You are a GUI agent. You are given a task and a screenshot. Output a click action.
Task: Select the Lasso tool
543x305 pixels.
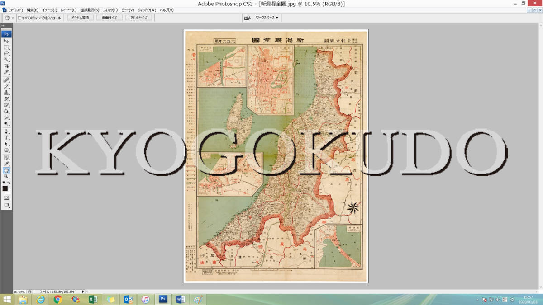click(x=6, y=53)
